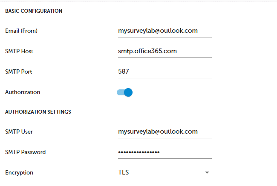This screenshot has height=186, width=277.
Task: Click the blue knob of Authorization switch
Action: [128, 92]
